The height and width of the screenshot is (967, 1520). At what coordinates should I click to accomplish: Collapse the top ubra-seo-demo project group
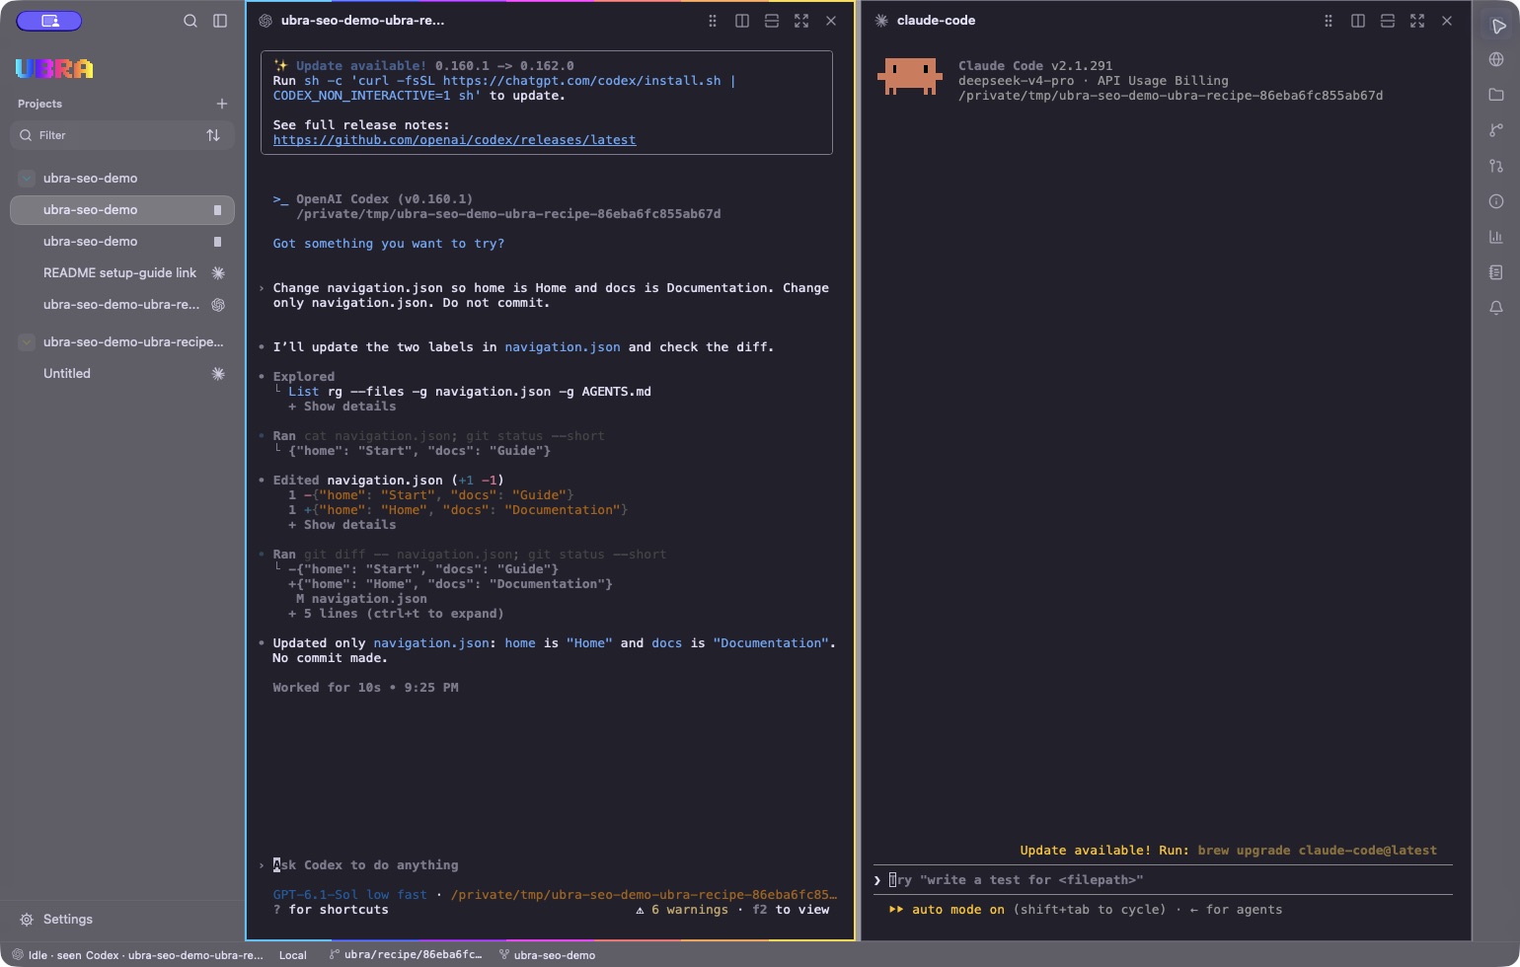(x=27, y=179)
